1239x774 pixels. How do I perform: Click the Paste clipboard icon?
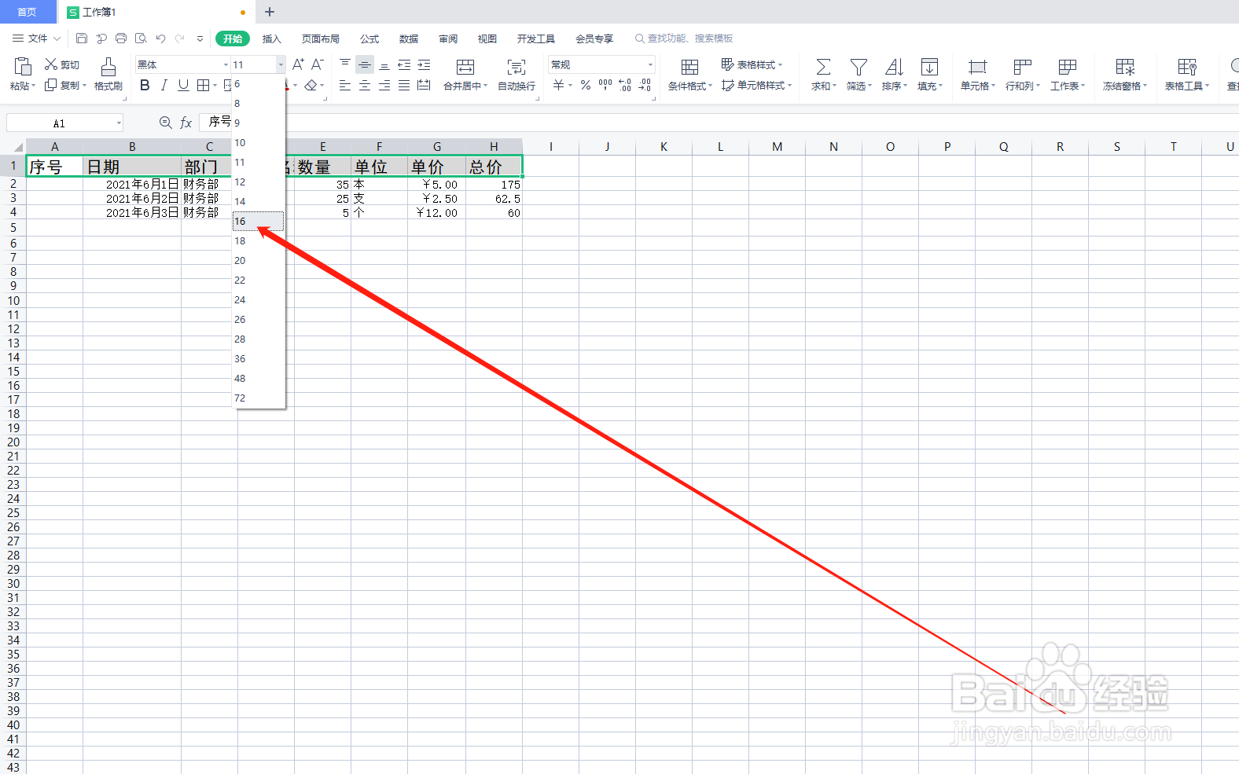pos(23,66)
